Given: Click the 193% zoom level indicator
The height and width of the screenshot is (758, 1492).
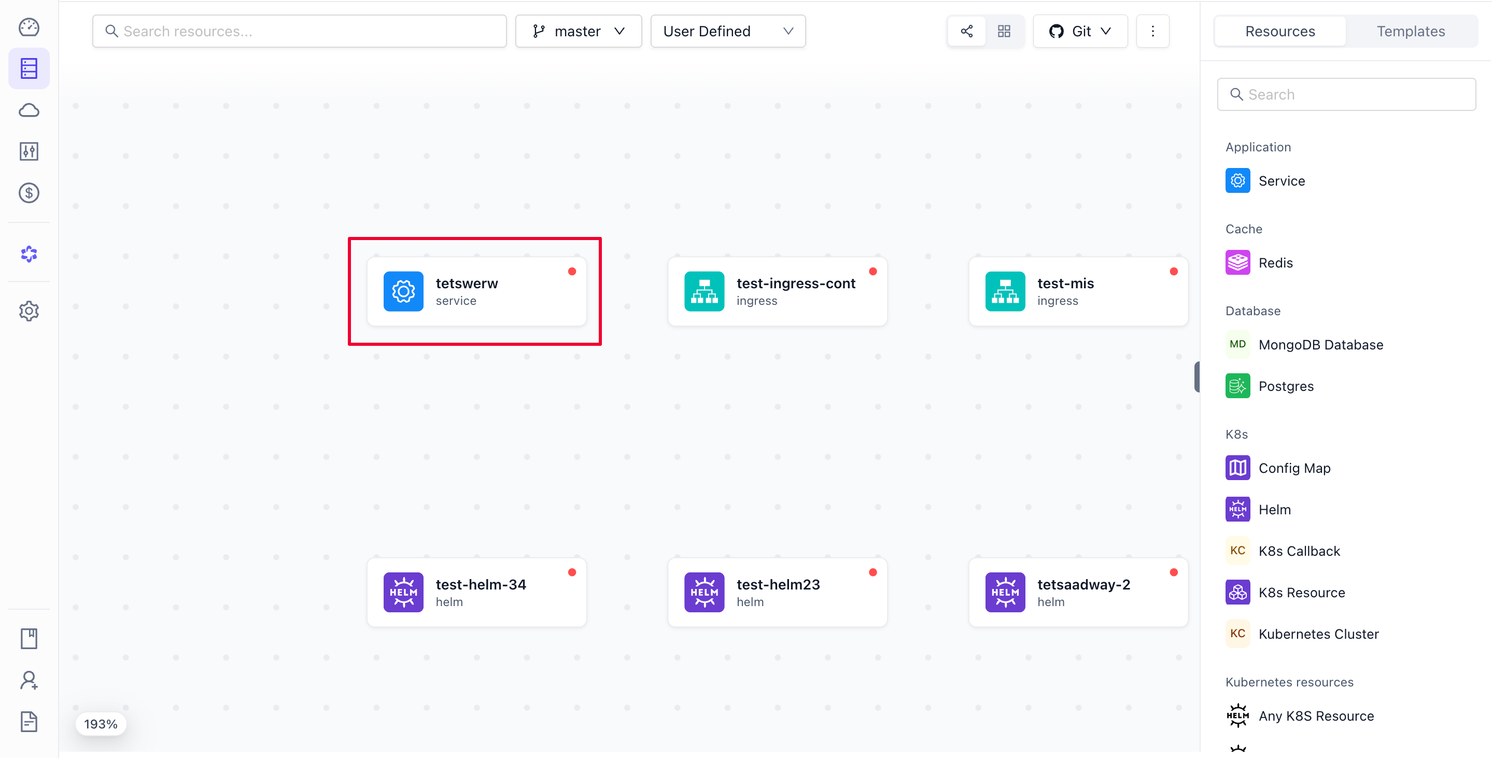Looking at the screenshot, I should [x=101, y=724].
